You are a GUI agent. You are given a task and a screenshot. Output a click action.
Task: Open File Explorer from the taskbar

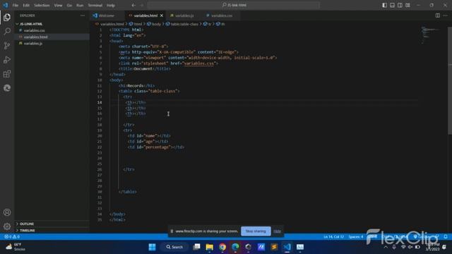pyautogui.click(x=210, y=247)
